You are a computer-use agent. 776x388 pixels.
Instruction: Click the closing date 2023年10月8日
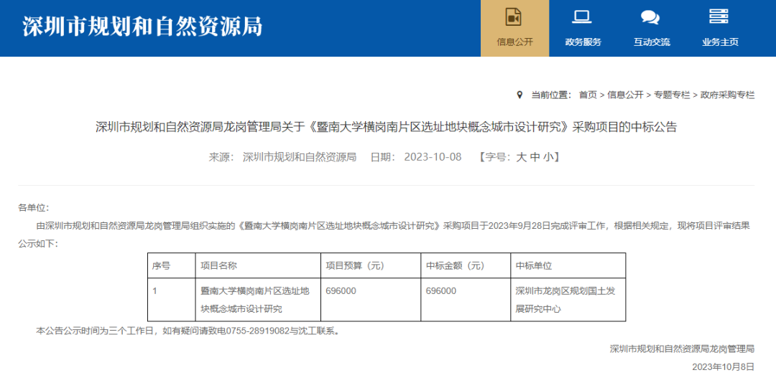tap(723, 366)
